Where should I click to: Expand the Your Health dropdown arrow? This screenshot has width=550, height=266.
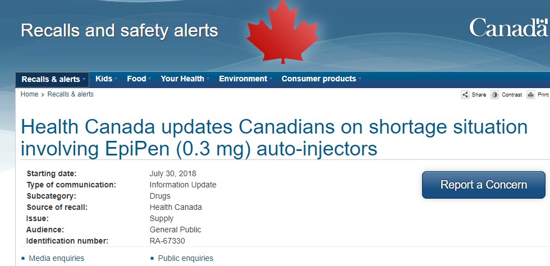[209, 79]
